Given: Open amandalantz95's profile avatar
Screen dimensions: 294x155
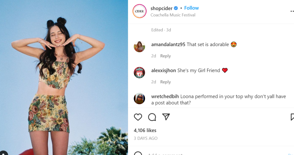Looking at the screenshot, I should tap(139, 47).
